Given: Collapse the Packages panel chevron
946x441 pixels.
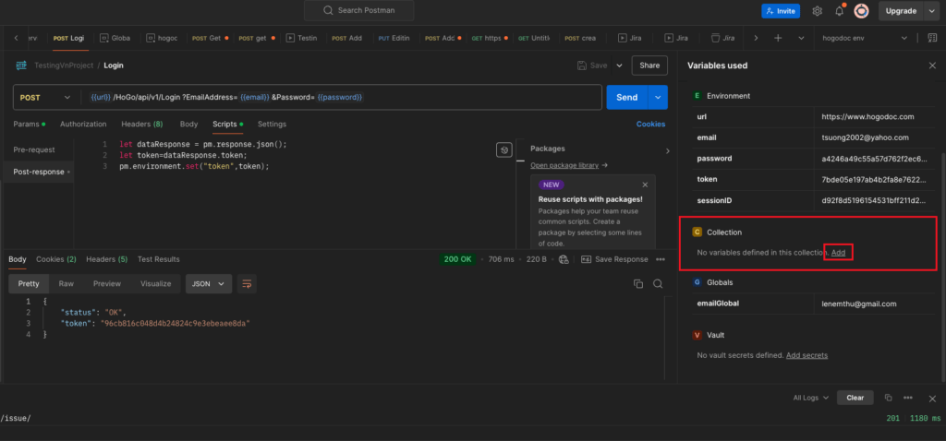Looking at the screenshot, I should coord(667,151).
